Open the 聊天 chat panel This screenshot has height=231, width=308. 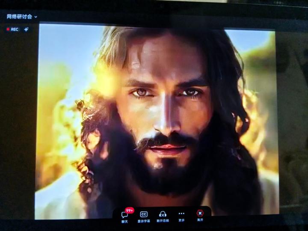[x=124, y=217]
